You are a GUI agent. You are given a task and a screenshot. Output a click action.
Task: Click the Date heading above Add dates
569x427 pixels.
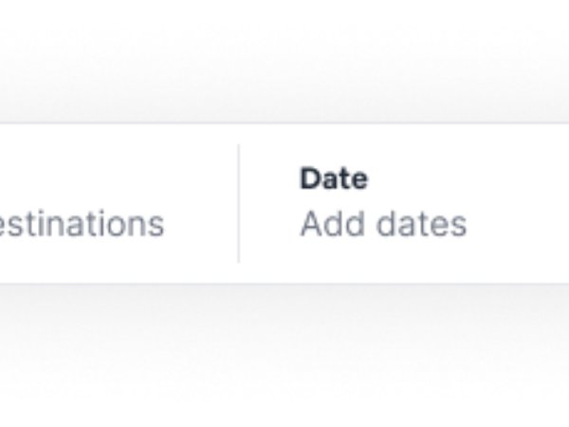334,178
